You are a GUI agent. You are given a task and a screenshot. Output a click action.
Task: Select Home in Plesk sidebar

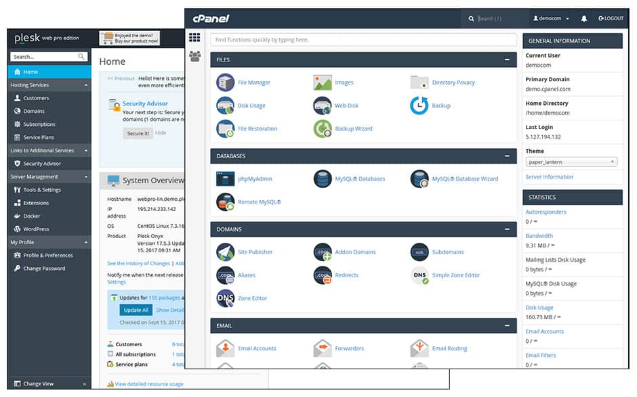49,72
